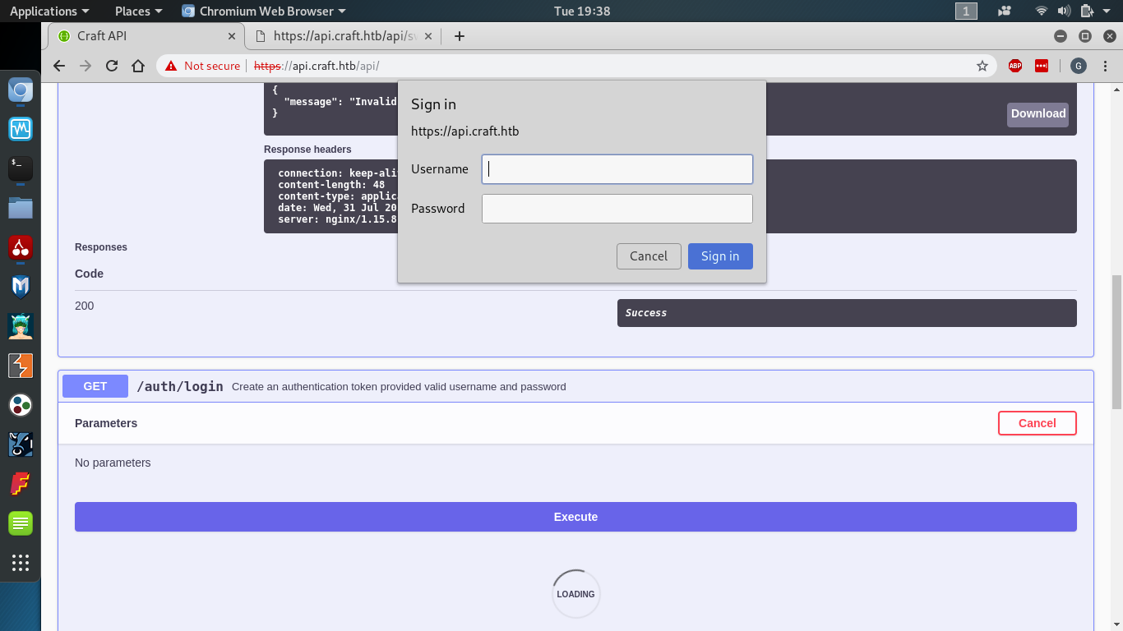The image size is (1123, 631).
Task: Open the file manager from the dock
Action: 20,208
